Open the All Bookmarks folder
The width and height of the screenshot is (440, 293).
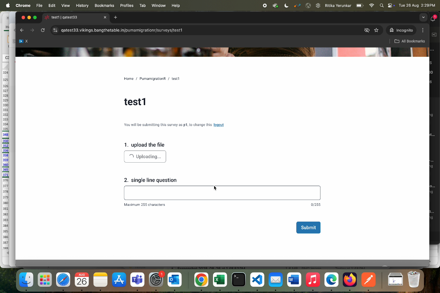coord(410,41)
